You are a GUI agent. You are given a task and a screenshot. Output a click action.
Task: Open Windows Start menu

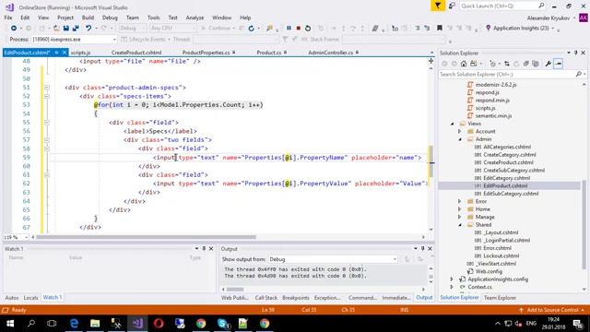[x=10, y=324]
